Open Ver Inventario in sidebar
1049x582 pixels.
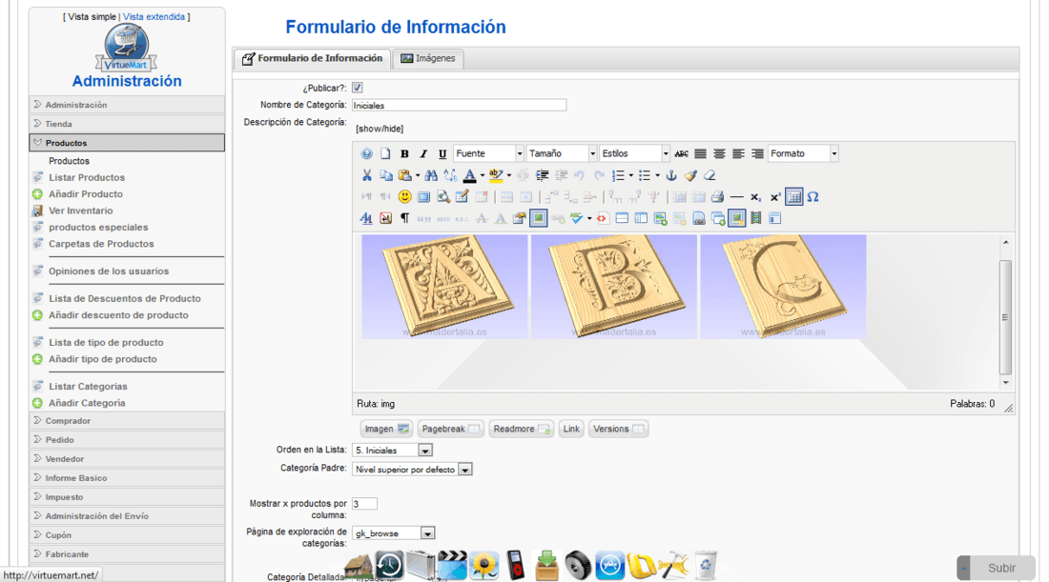coord(81,211)
